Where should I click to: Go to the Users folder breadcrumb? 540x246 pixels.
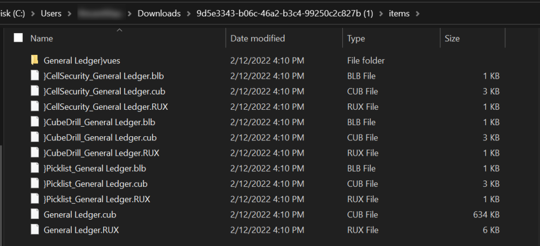pyautogui.click(x=51, y=13)
